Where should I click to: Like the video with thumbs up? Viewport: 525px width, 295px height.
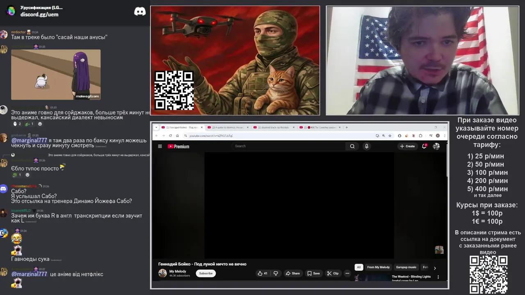(x=262, y=273)
